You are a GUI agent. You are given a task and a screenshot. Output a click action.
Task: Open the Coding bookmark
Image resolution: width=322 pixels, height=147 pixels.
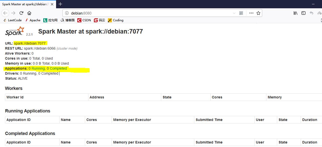point(116,20)
